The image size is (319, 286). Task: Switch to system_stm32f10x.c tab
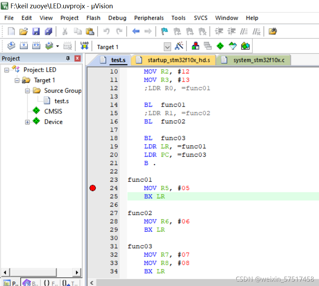pyautogui.click(x=254, y=60)
